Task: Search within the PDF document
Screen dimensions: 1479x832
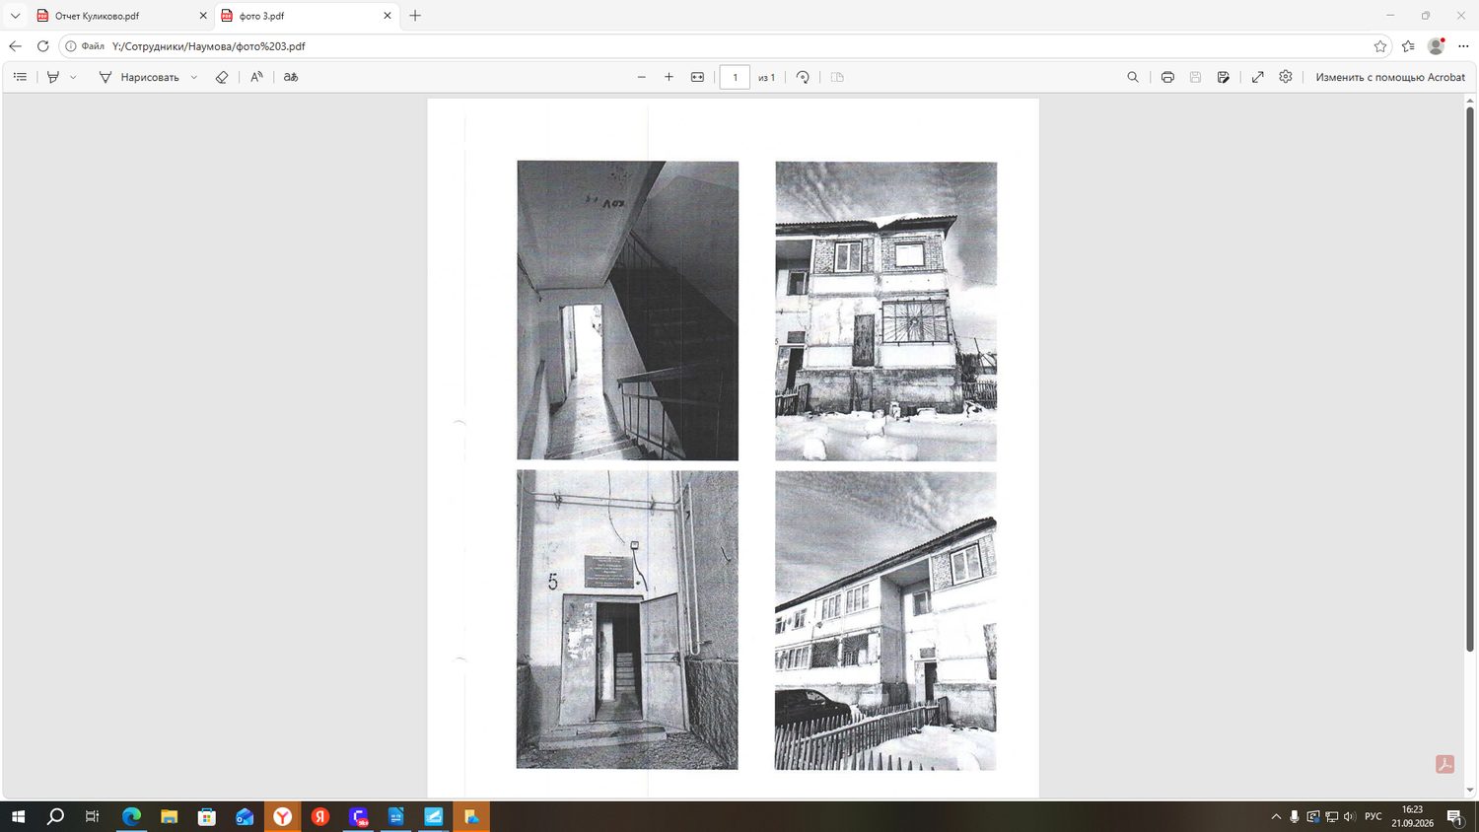Action: pyautogui.click(x=1133, y=77)
